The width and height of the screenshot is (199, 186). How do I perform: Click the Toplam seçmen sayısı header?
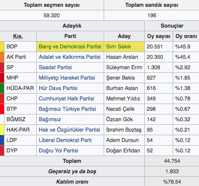(x=52, y=5)
